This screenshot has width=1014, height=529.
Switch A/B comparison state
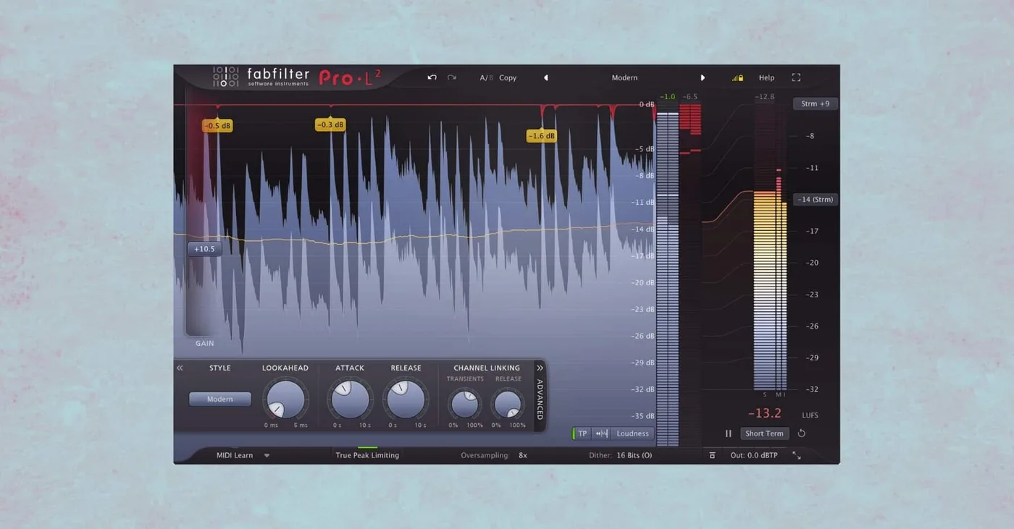[486, 77]
